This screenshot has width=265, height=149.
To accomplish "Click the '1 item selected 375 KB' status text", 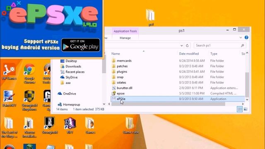I will tap(89, 109).
